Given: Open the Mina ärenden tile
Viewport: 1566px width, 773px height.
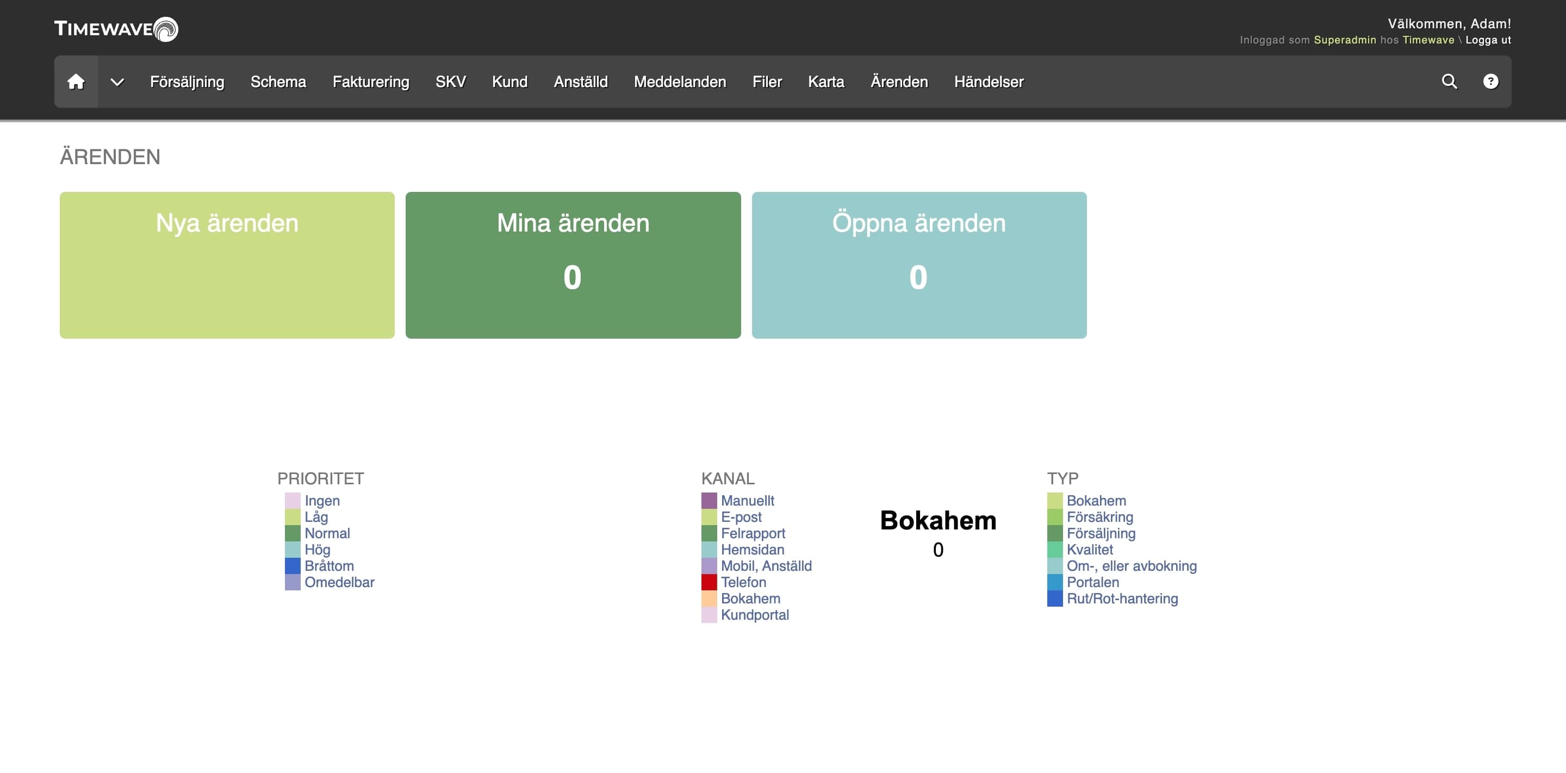Looking at the screenshot, I should [x=573, y=265].
